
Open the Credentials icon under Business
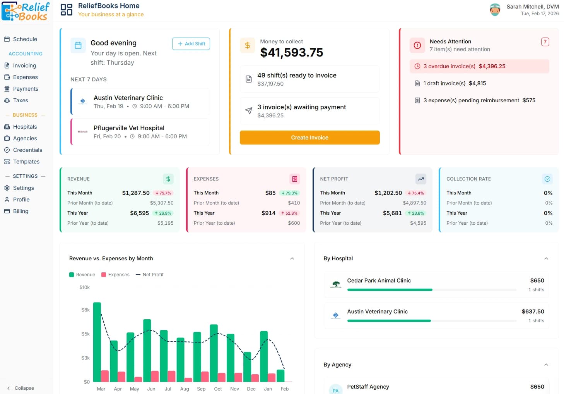[7, 150]
